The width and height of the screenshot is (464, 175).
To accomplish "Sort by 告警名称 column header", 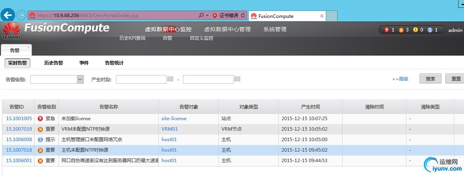I will coord(109,107).
